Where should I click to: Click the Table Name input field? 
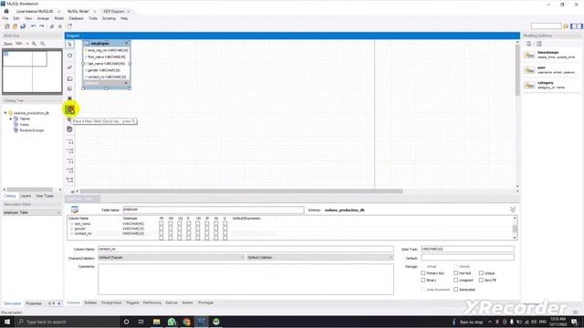pyautogui.click(x=213, y=210)
